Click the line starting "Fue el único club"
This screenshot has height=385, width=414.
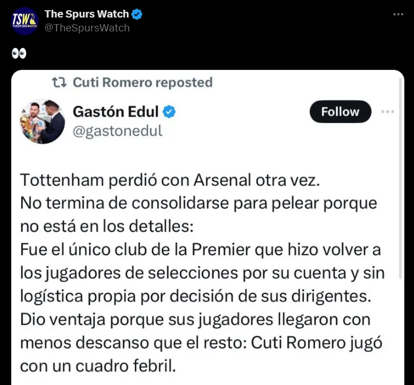pos(200,250)
